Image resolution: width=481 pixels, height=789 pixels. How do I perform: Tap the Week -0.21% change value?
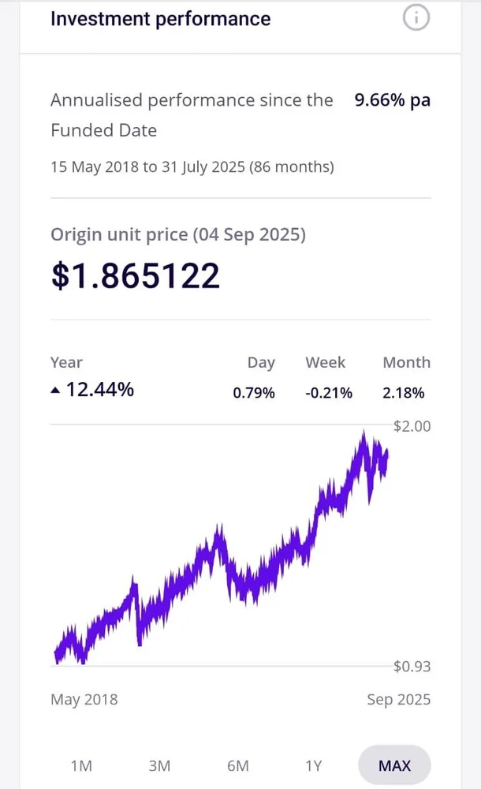click(329, 393)
